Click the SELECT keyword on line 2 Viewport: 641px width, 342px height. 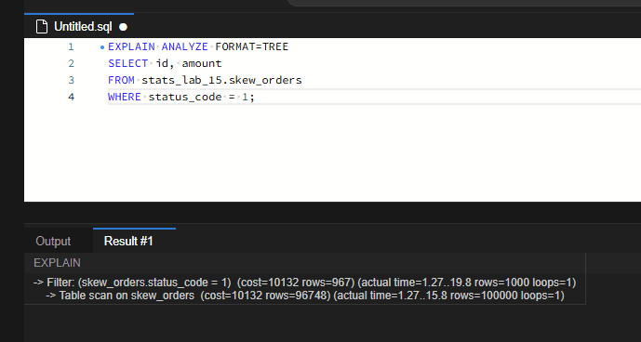tap(128, 63)
